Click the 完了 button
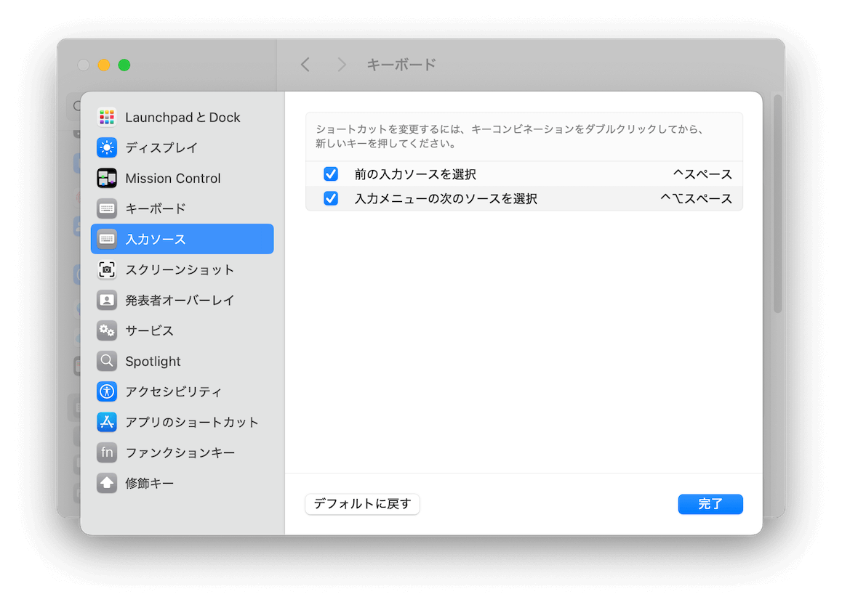 tap(710, 504)
